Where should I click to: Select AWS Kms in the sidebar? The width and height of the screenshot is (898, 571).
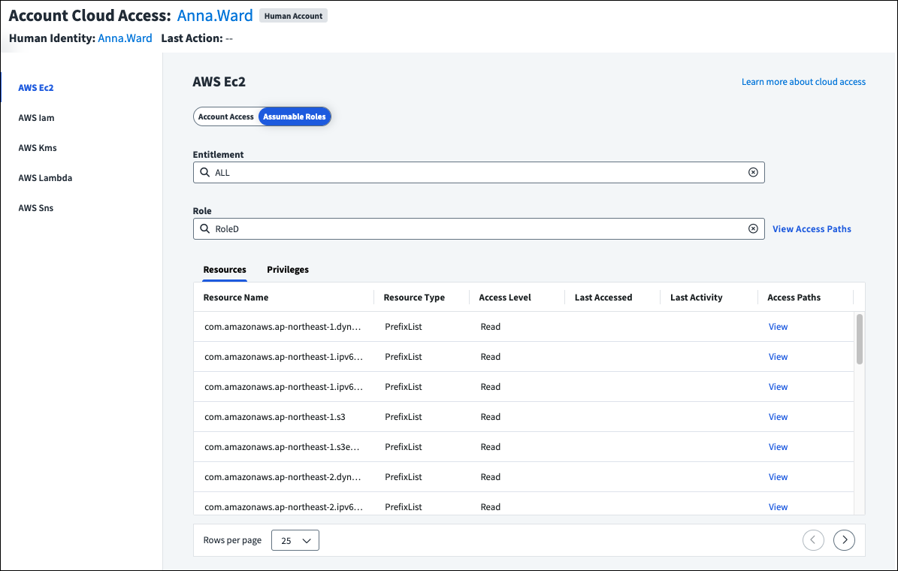pos(38,148)
